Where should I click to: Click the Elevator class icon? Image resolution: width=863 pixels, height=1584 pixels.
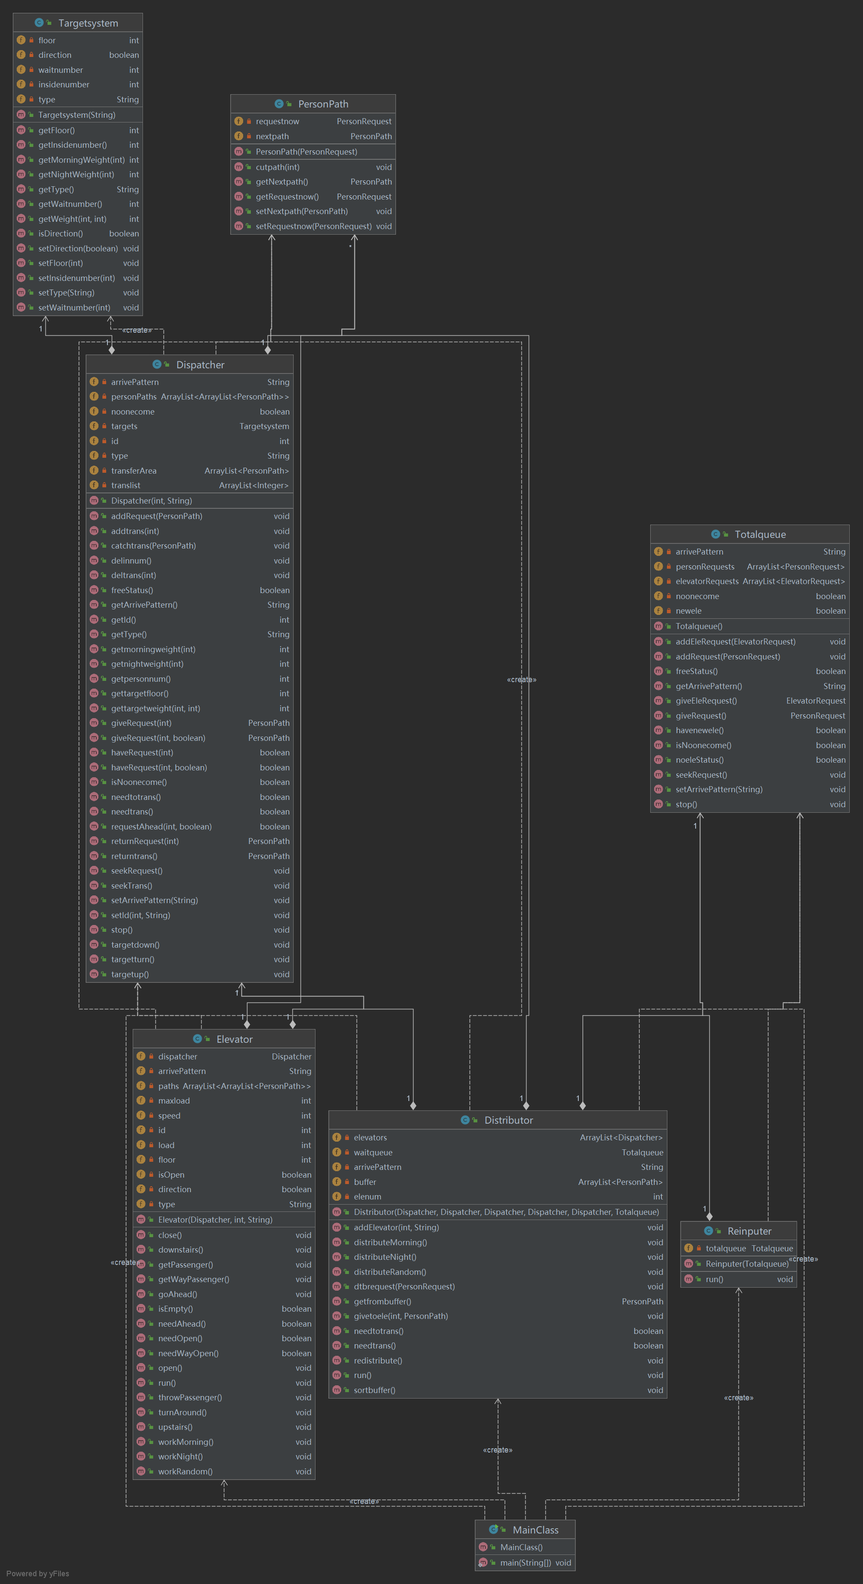197,1038
